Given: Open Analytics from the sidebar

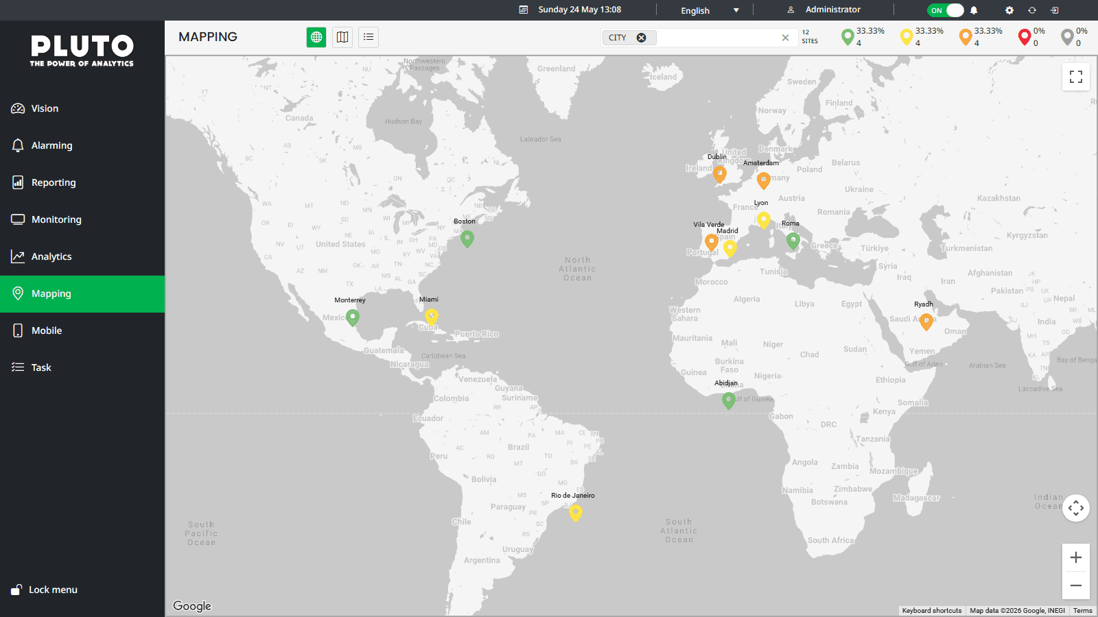Looking at the screenshot, I should (82, 256).
